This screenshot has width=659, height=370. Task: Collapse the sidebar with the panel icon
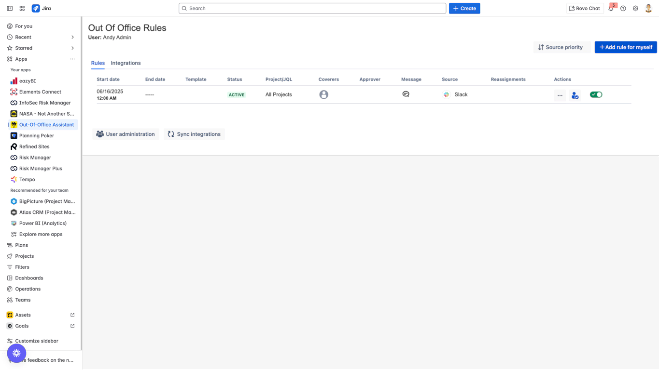click(x=10, y=8)
